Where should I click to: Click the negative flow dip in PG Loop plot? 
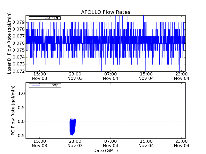[72, 128]
